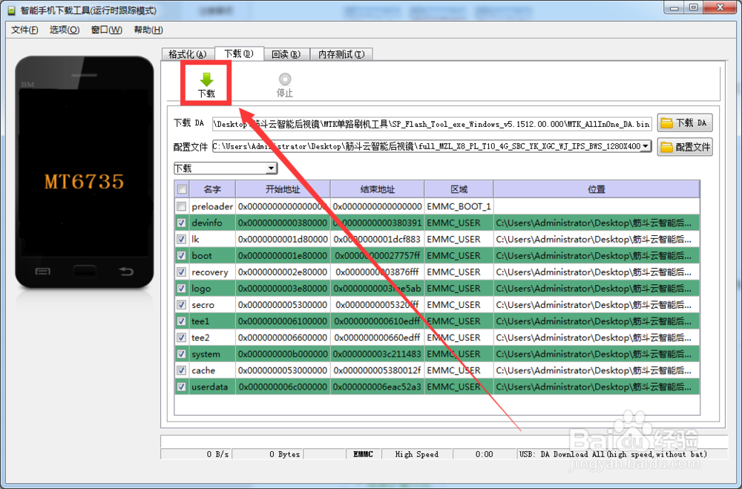The width and height of the screenshot is (742, 489).
Task: Click the 下载 DA browse button
Action: (685, 123)
